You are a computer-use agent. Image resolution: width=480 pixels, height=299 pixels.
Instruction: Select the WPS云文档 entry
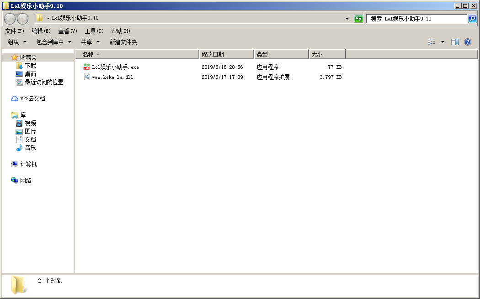point(32,98)
